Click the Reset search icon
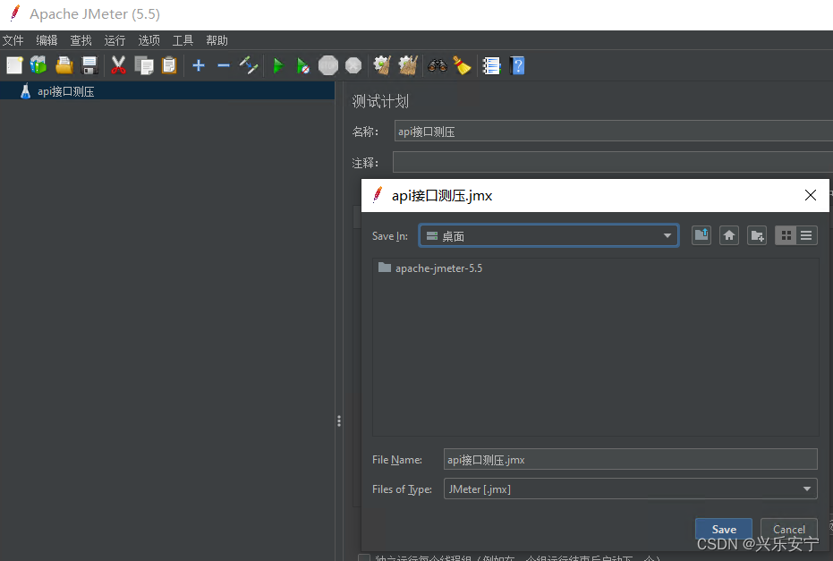This screenshot has height=561, width=833. [463, 65]
